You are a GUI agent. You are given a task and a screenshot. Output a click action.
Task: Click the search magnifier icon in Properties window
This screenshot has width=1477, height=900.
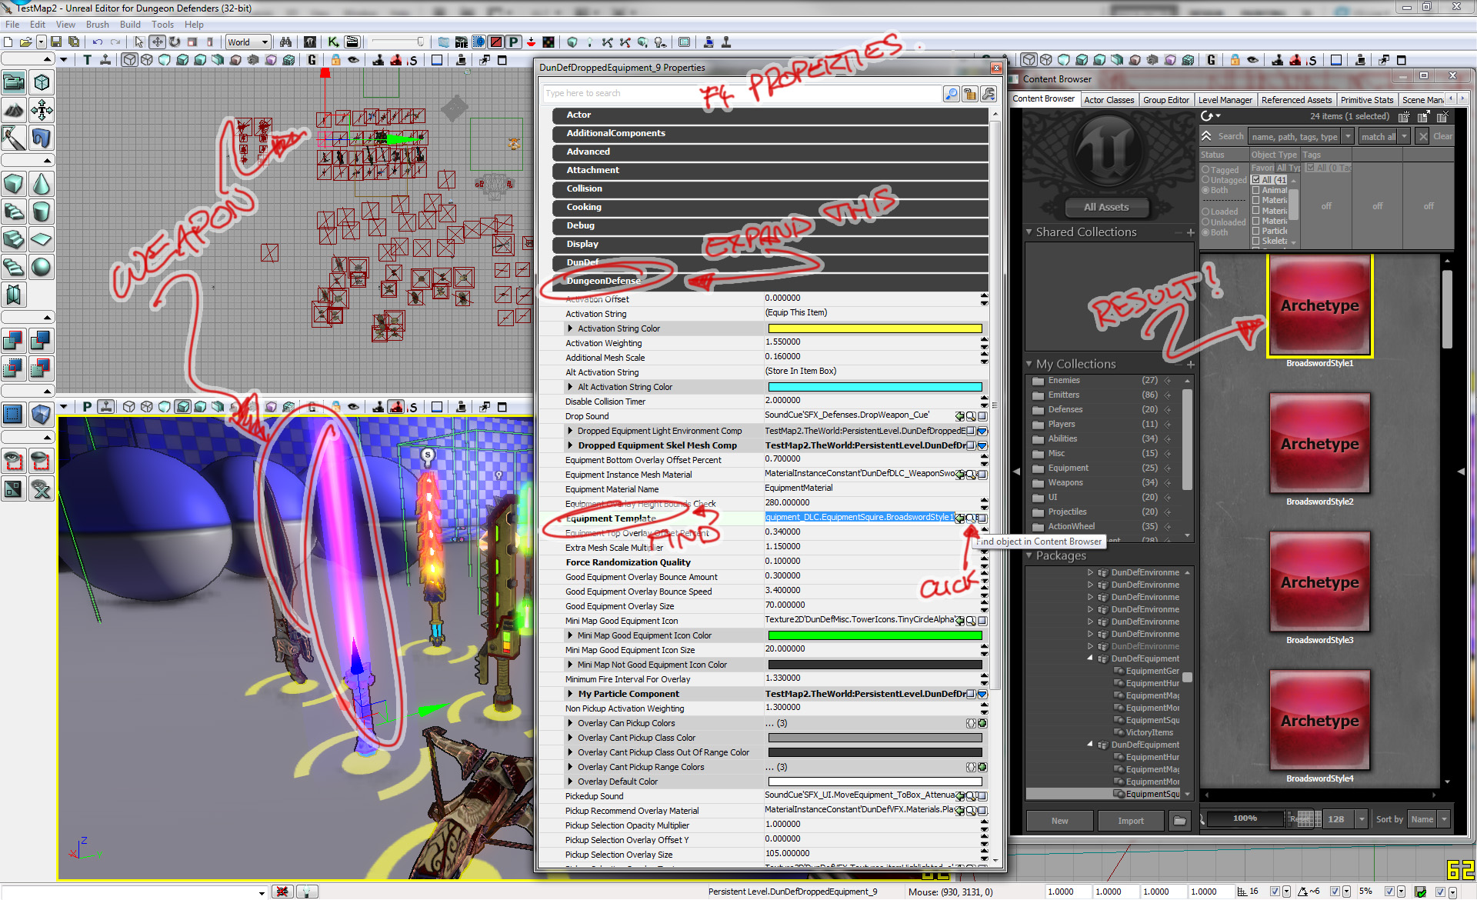(x=952, y=94)
